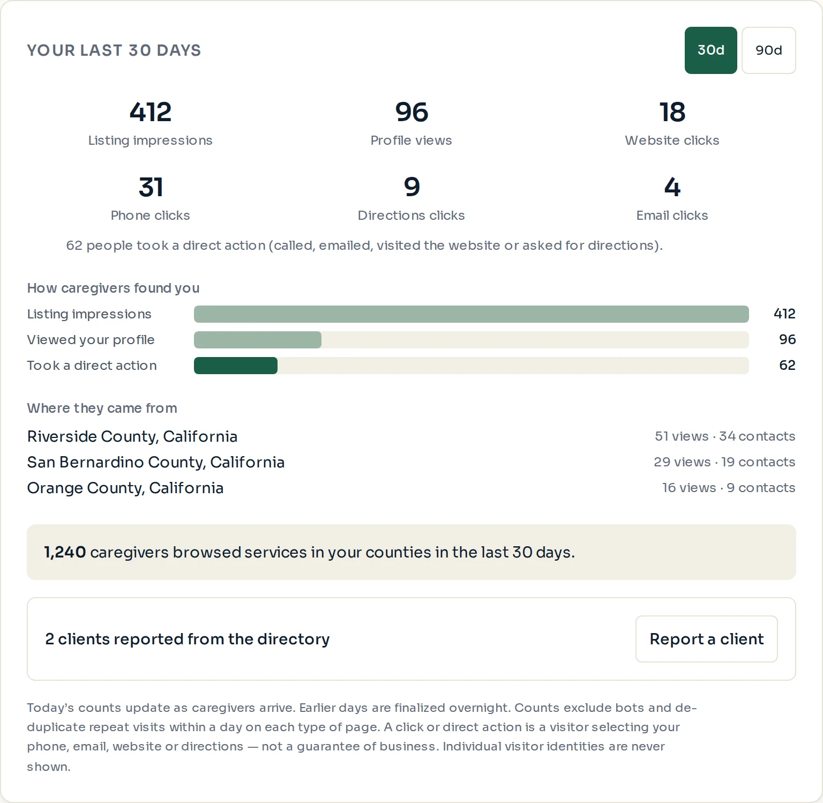Click the "62 people took a direct action" sentence

(364, 246)
